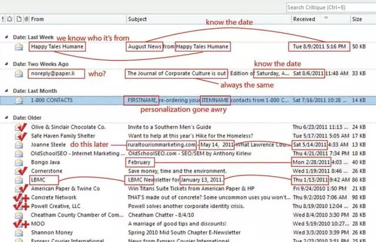This screenshot has height=242, width=376.
Task: Click envelope icon of Cheatham County Chamber email
Action: tap(19, 215)
